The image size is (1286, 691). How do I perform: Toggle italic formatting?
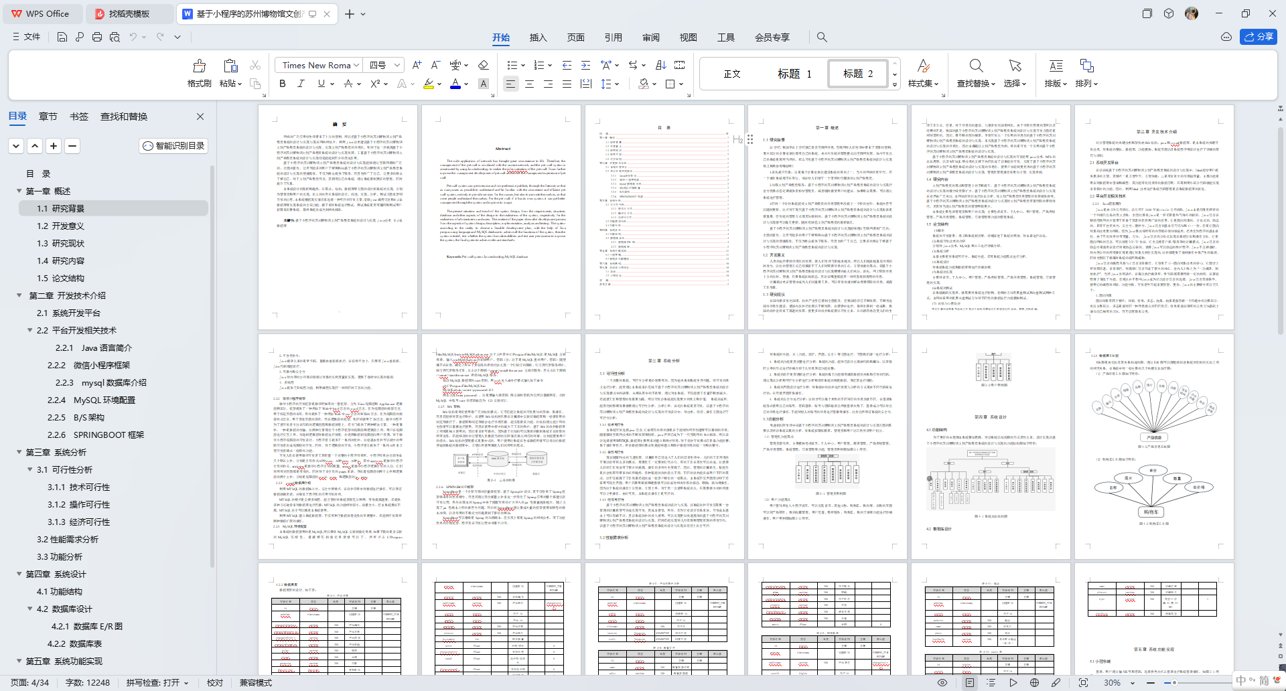[x=301, y=84]
